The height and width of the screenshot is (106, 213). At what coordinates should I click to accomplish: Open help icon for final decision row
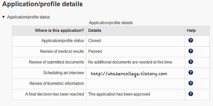(191, 94)
